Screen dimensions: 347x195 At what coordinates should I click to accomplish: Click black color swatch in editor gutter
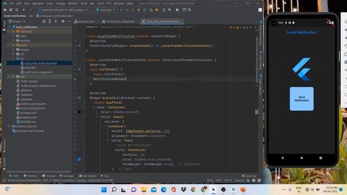point(79,112)
